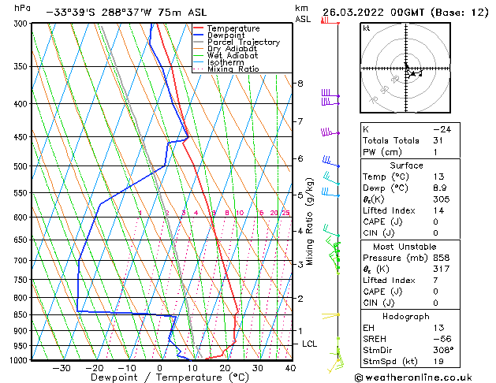Click the Wet Adiabat legend entry
Viewport: 496px width, 383px height.
(226, 56)
